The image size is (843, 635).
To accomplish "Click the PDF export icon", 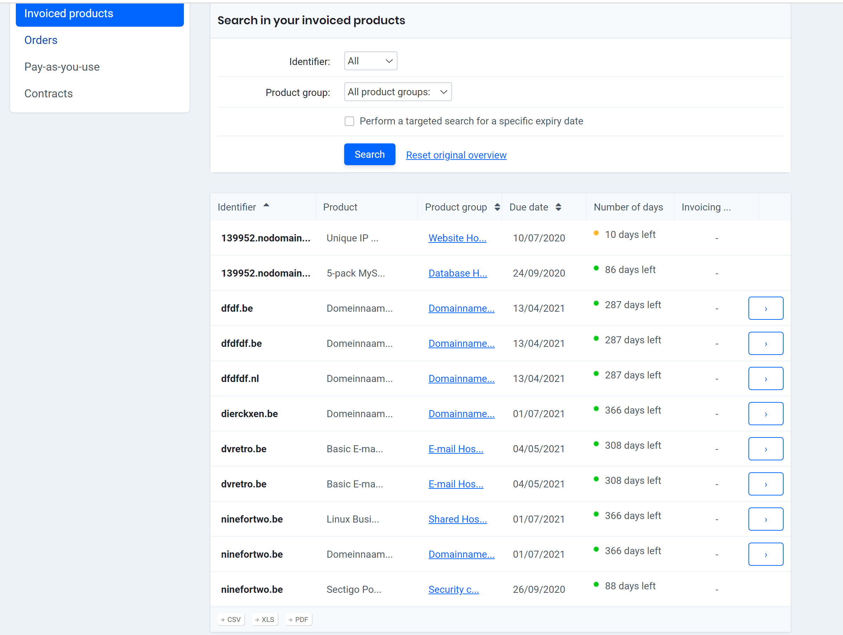I will pos(298,619).
